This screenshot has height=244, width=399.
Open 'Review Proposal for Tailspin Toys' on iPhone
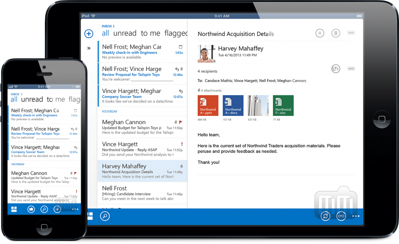[x=44, y=133]
